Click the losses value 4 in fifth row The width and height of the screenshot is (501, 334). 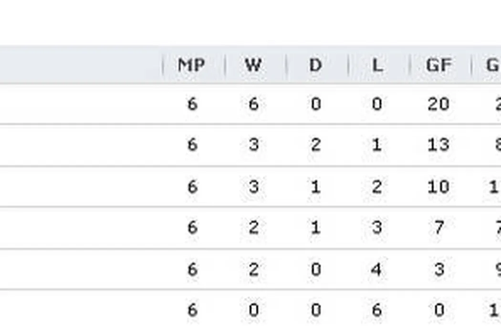tap(377, 269)
